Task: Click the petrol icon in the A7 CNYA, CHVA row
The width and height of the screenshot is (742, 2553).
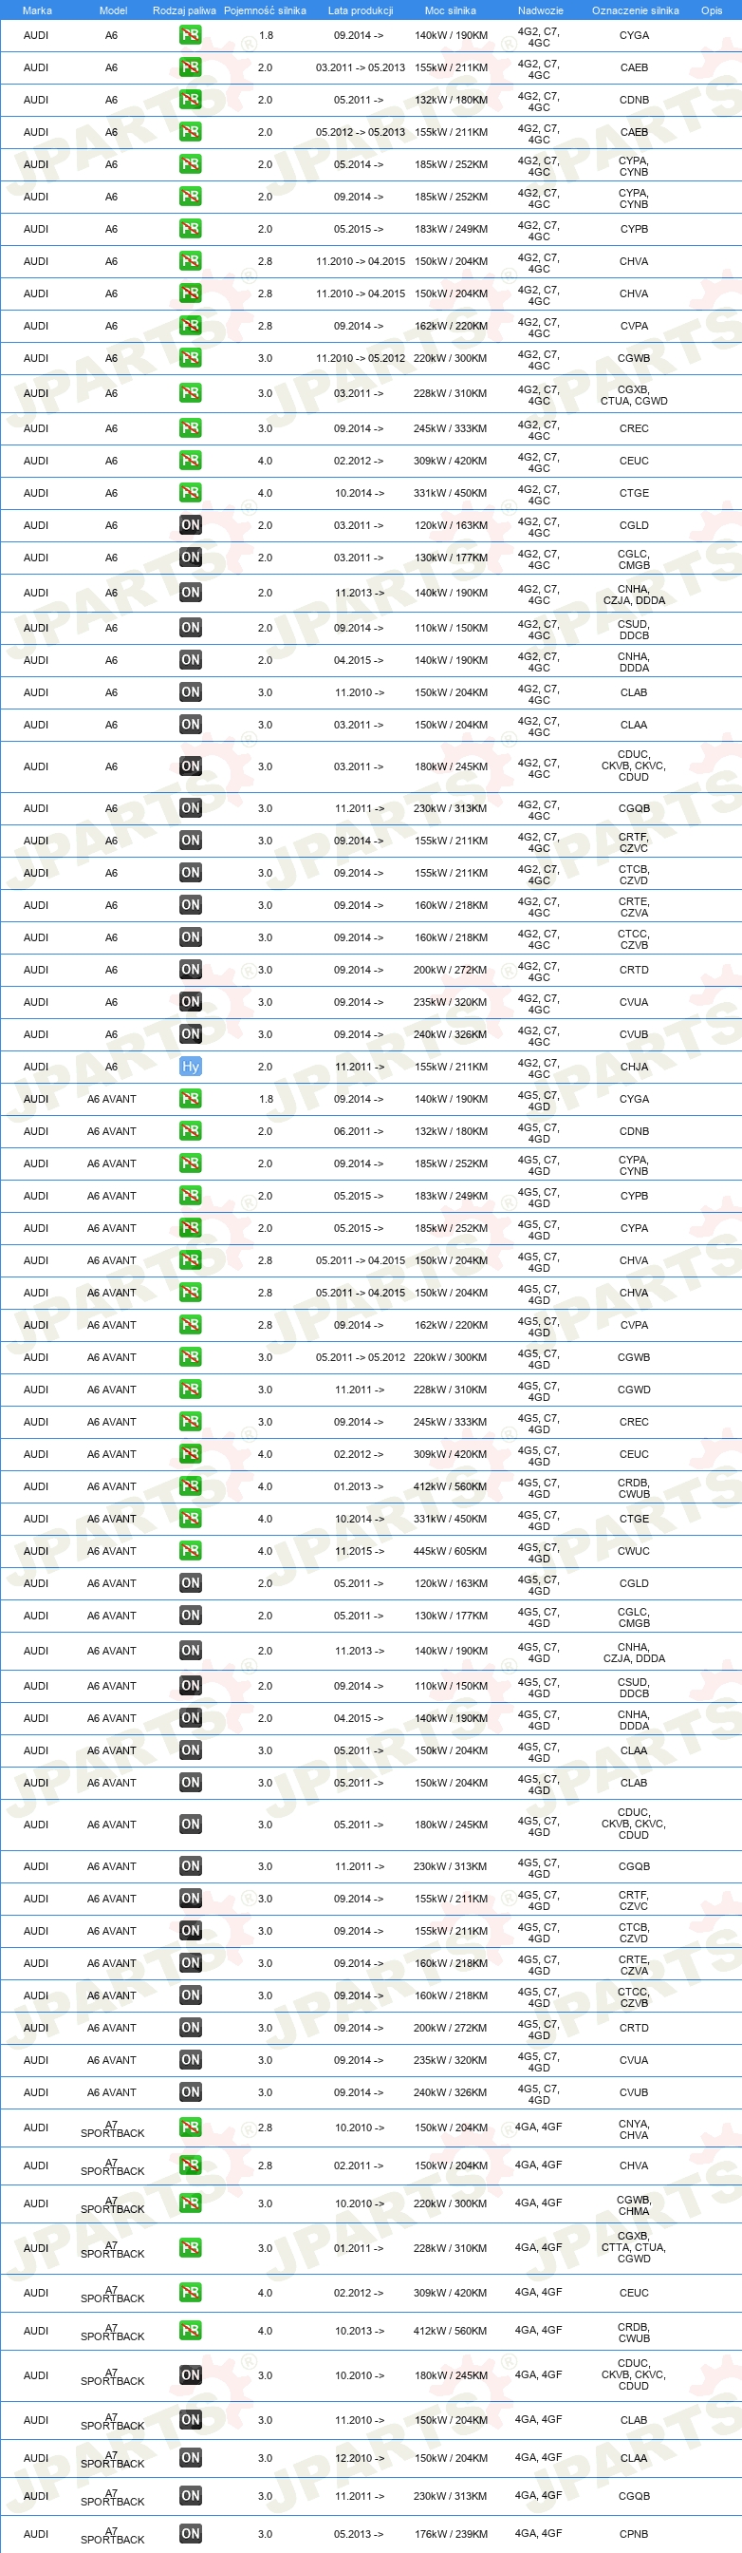Action: (x=190, y=2127)
